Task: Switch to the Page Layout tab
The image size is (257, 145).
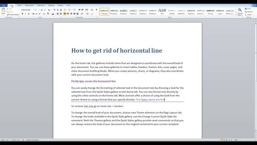Action: pos(29,5)
